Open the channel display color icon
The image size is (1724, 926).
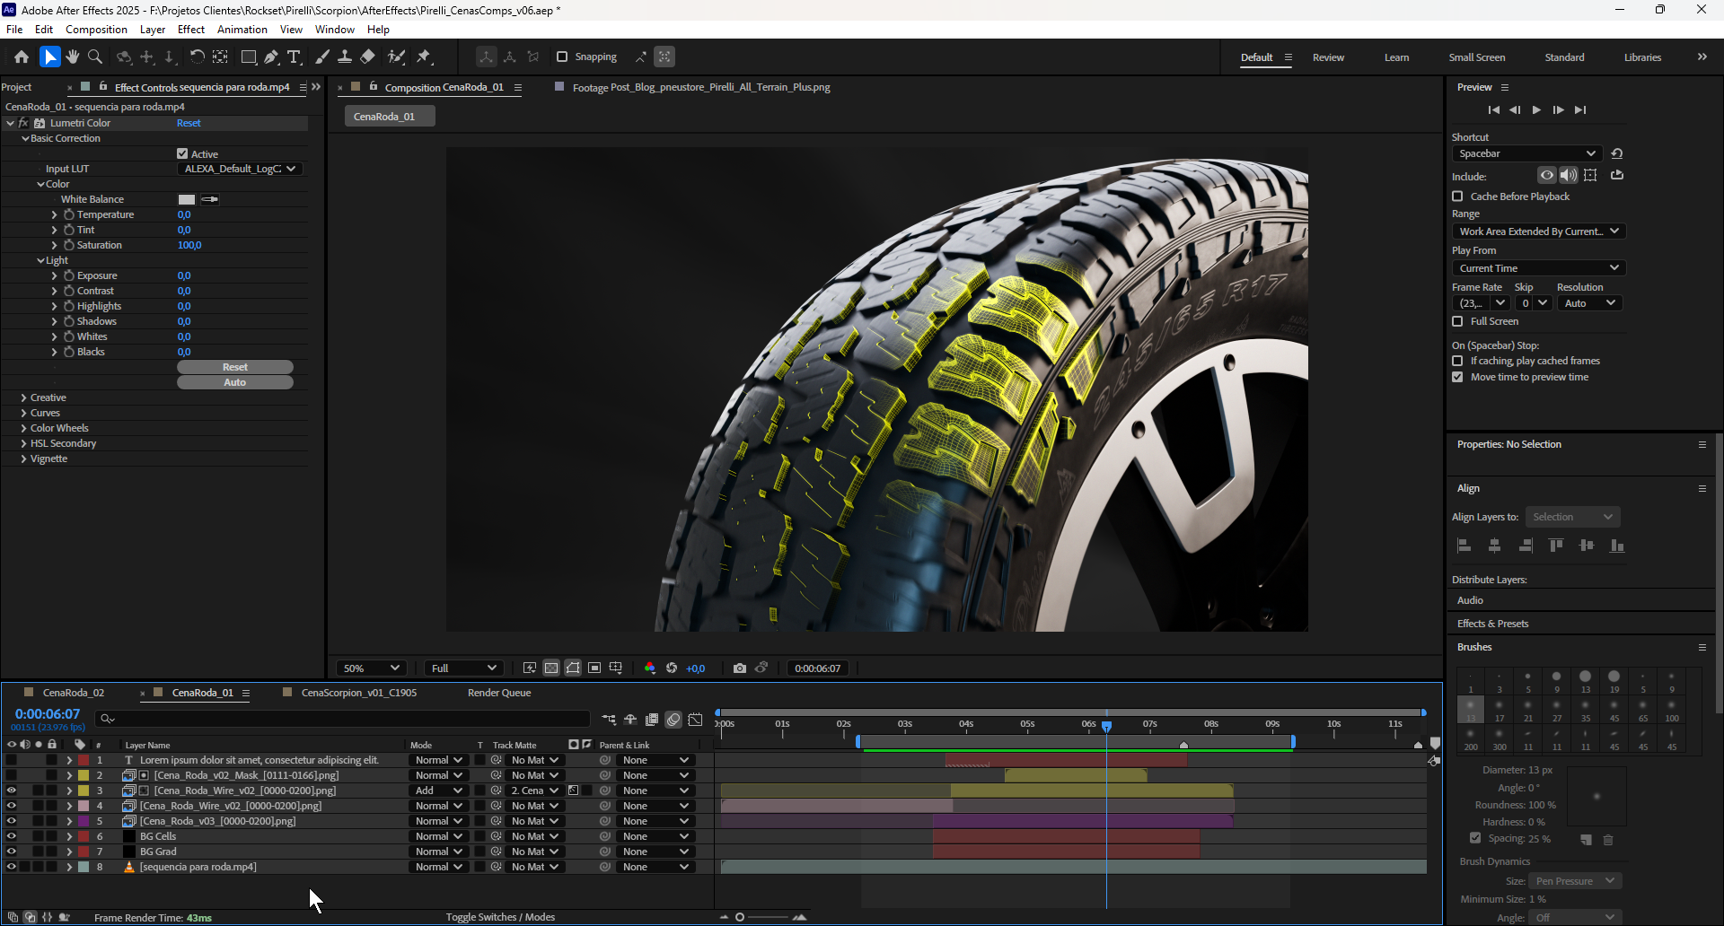(x=649, y=668)
